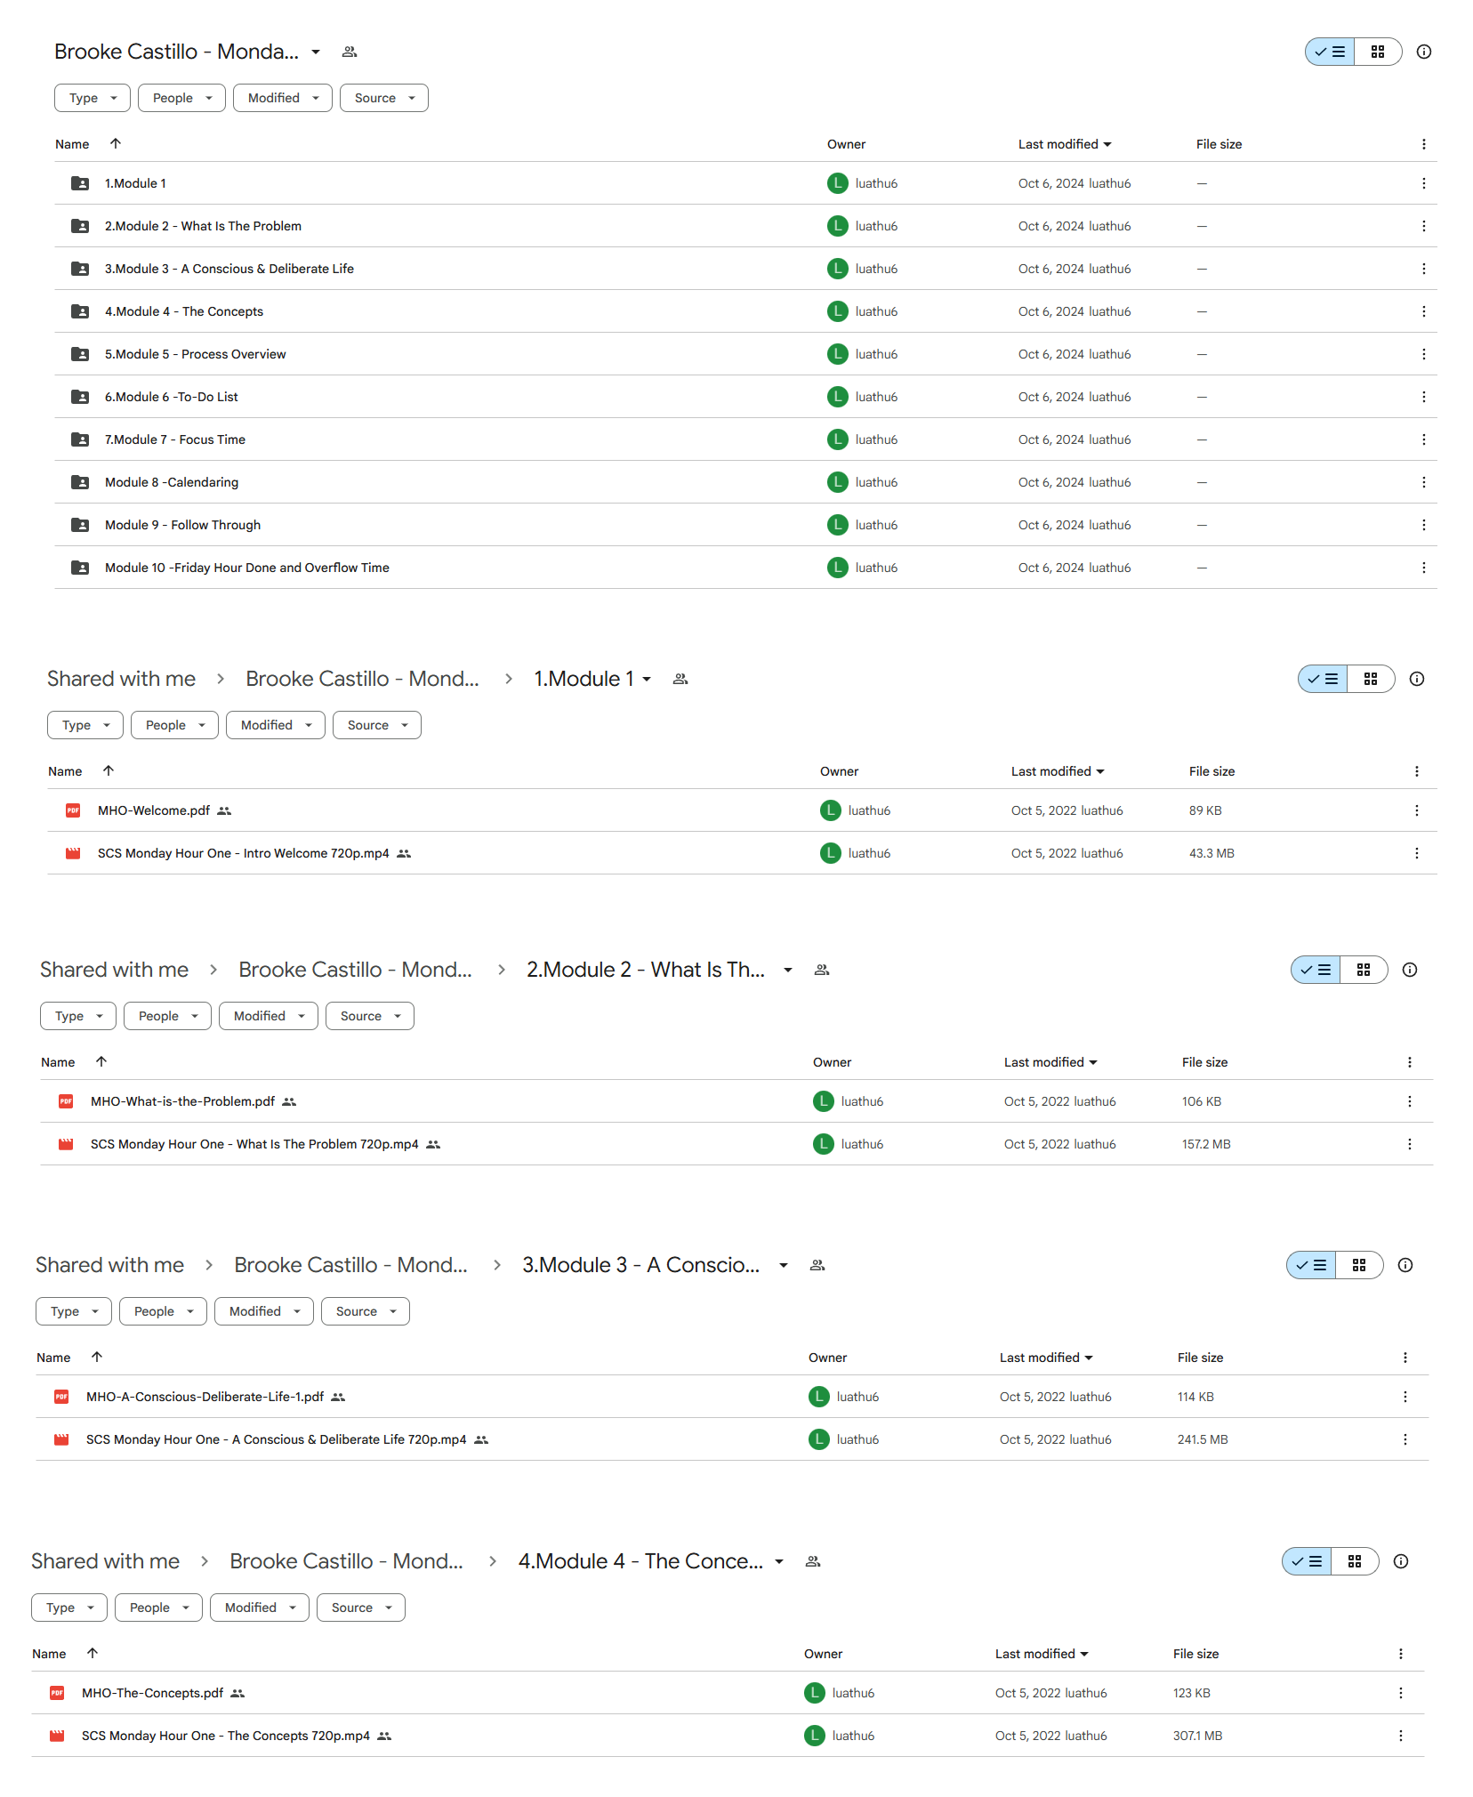This screenshot has width=1473, height=1797.
Task: Click File size column header in top folder list
Action: coord(1219,144)
